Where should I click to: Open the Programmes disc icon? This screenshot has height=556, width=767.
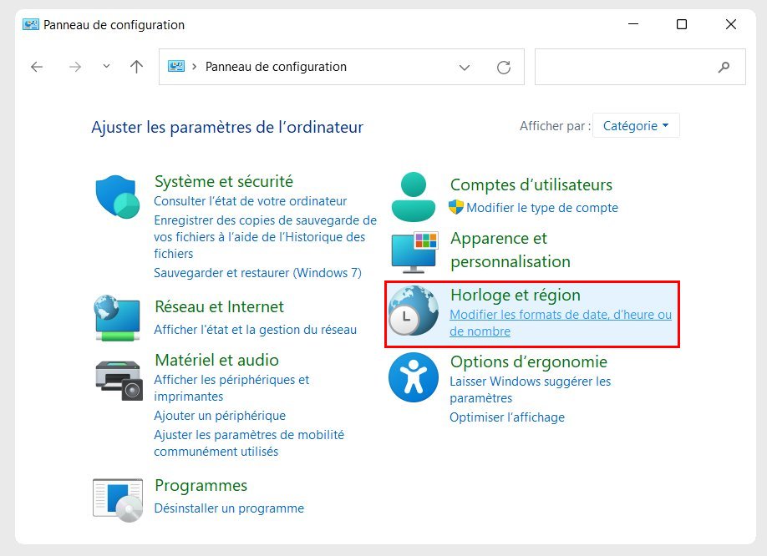118,500
